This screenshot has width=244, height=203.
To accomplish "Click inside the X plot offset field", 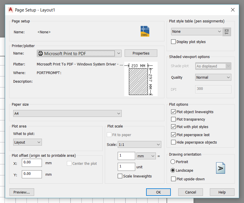I will pyautogui.click(x=32, y=163).
